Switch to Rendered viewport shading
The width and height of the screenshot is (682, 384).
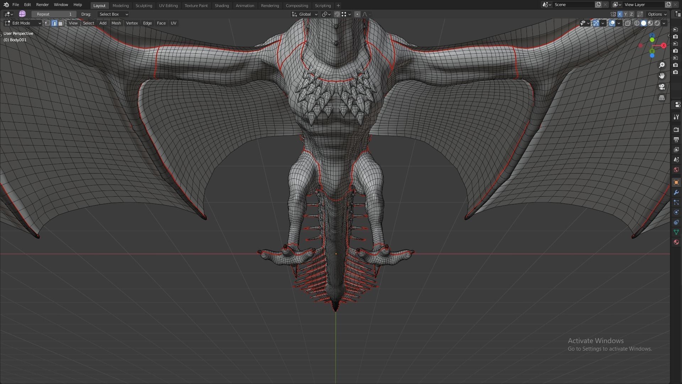coord(657,23)
